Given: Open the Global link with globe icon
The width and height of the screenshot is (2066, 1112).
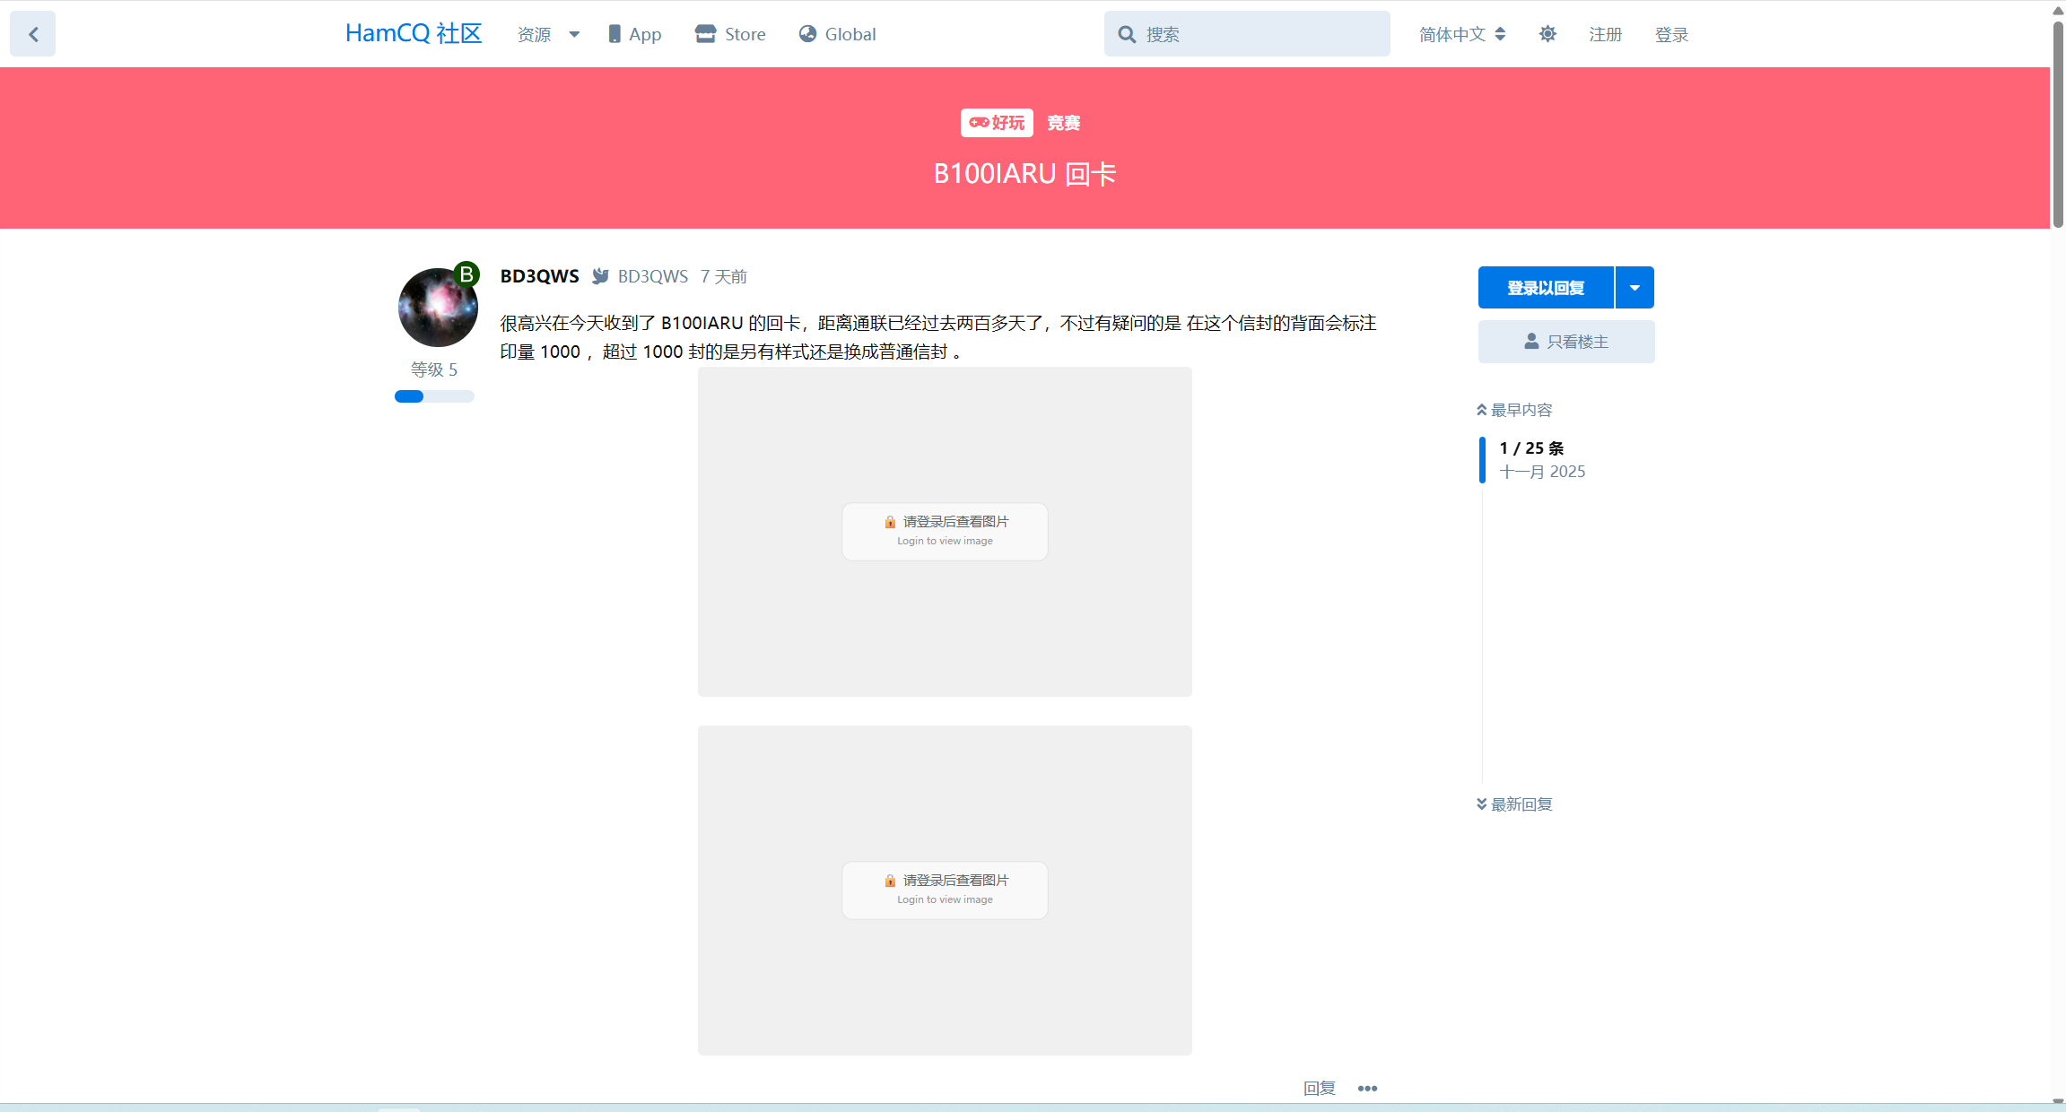Looking at the screenshot, I should tap(838, 34).
